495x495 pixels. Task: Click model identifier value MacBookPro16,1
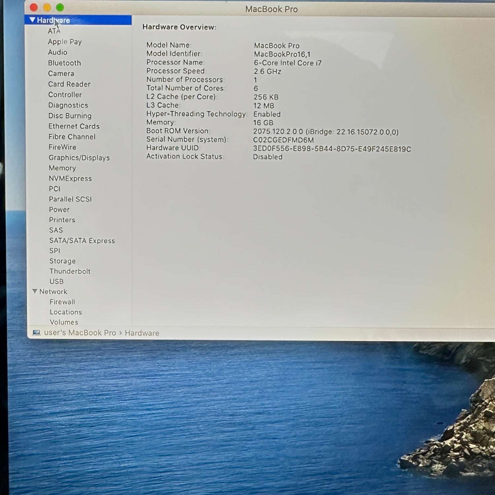[282, 54]
